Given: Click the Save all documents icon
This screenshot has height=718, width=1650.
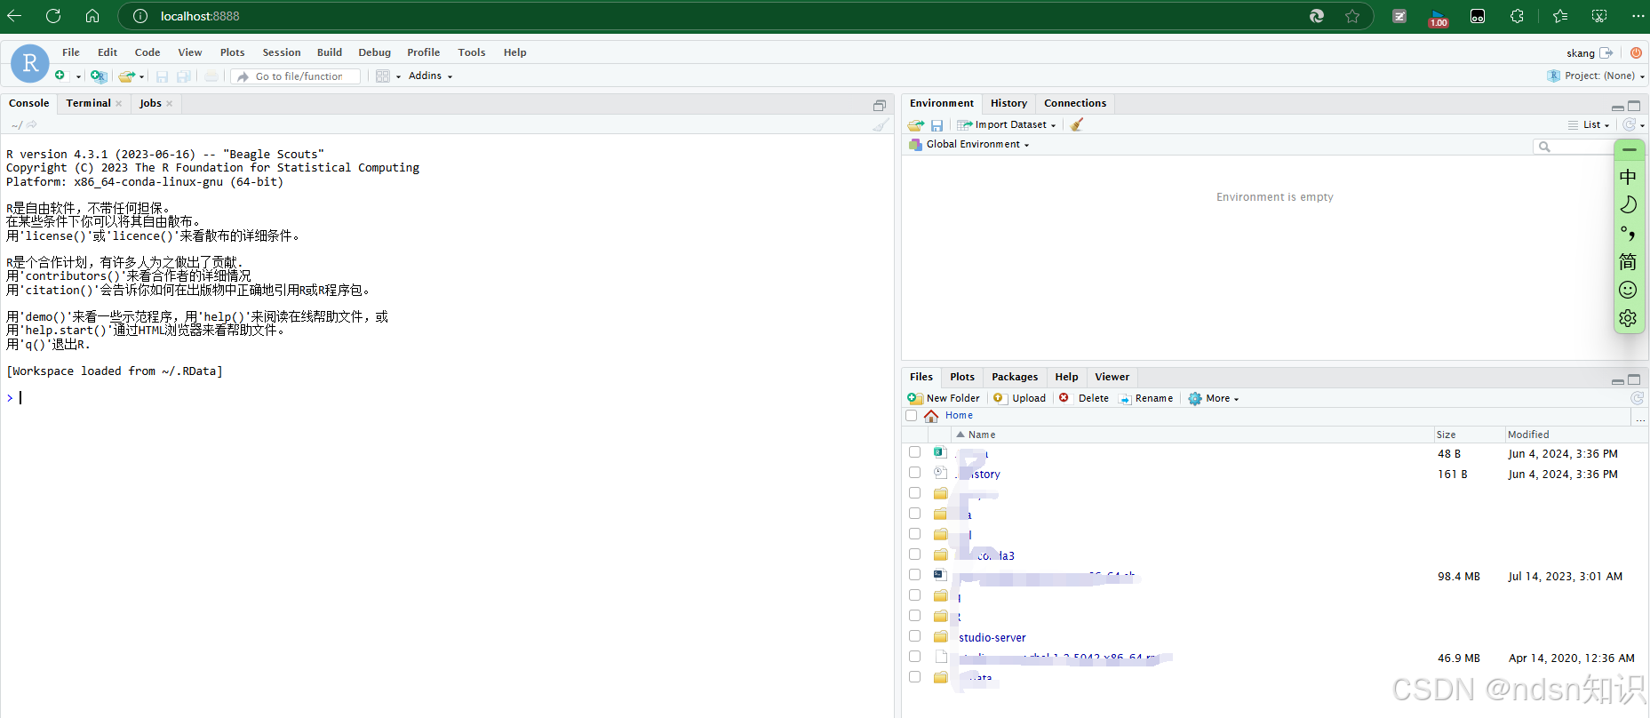Looking at the screenshot, I should pos(183,76).
